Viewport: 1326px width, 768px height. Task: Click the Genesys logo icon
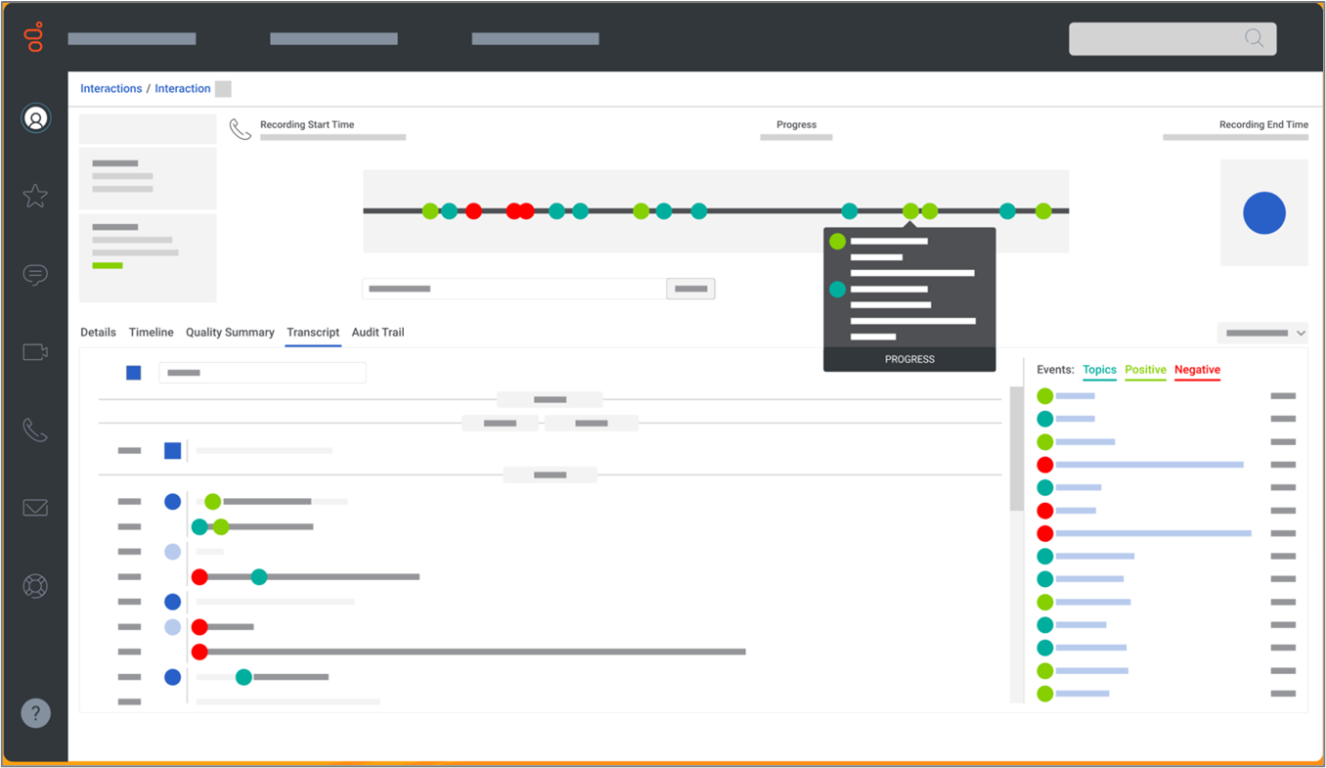coord(34,36)
